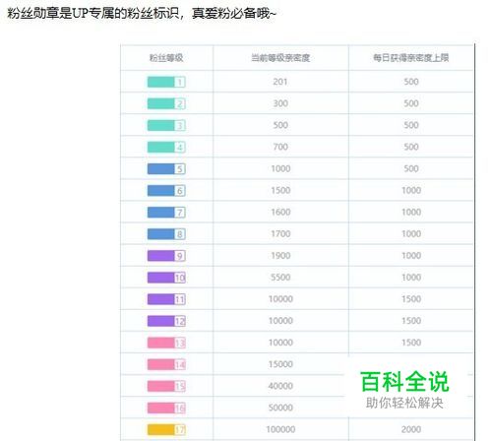Select the intimacy value 1700 for level 8
This screenshot has width=492, height=441.
tap(280, 234)
